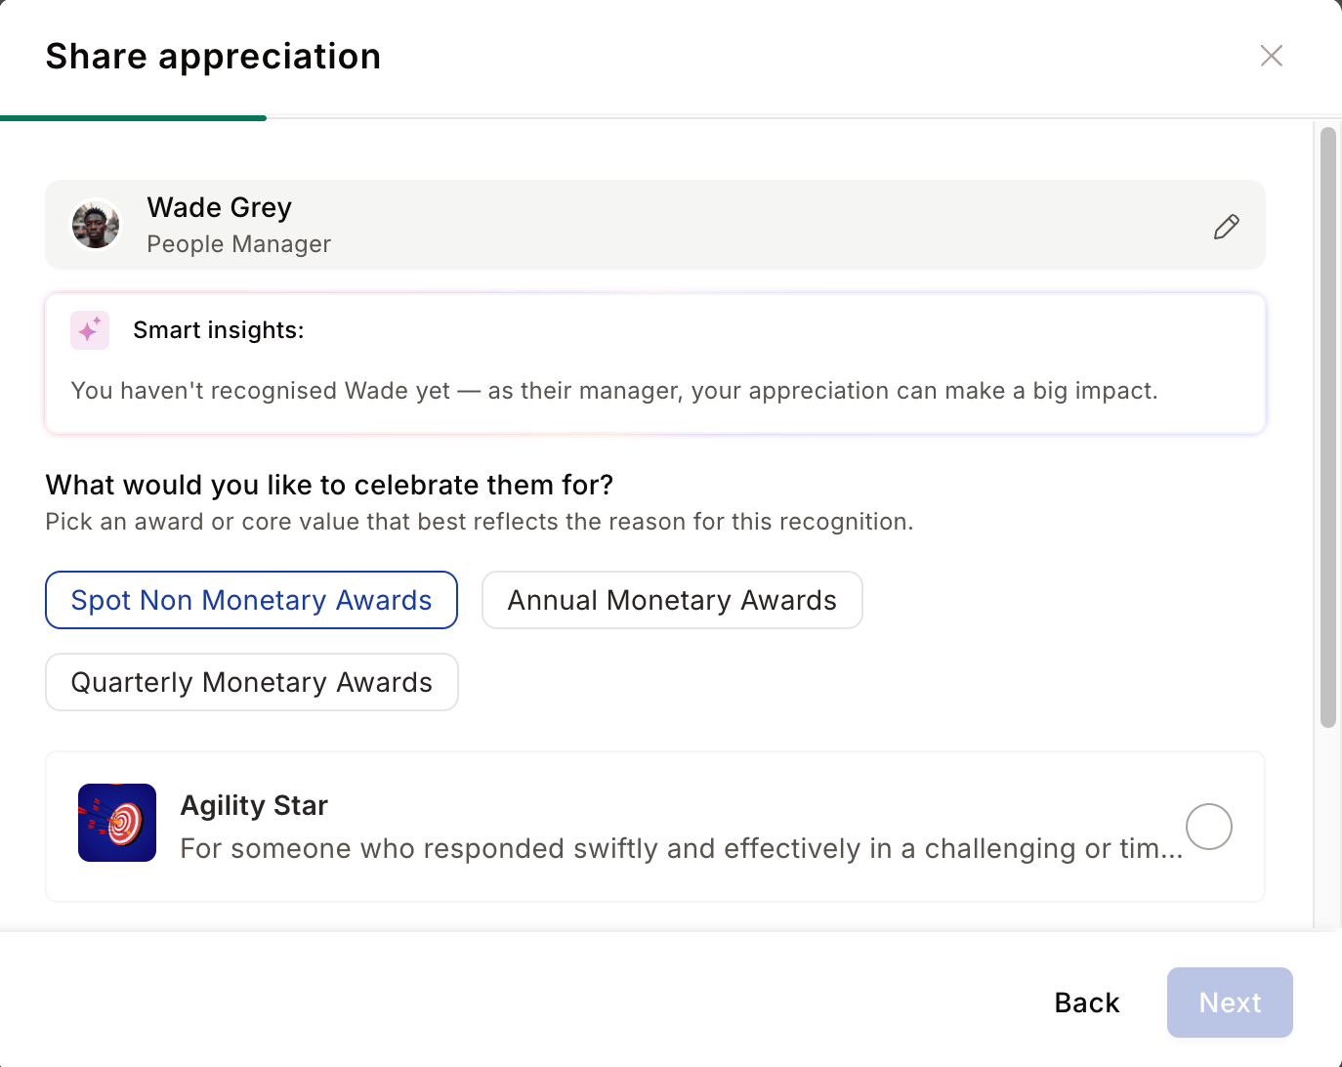Screen dimensions: 1342x1067
Task: Click the dialog's vertical scrollbar
Action: [x=1327, y=427]
